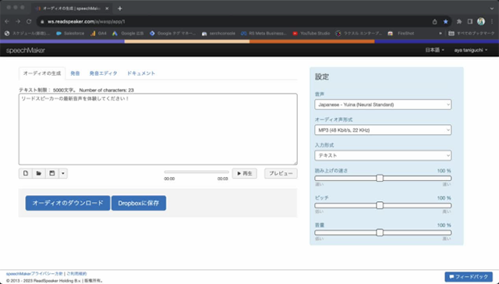Expand the bookmarks overflow chevron
This screenshot has height=284, width=499.
441,33
